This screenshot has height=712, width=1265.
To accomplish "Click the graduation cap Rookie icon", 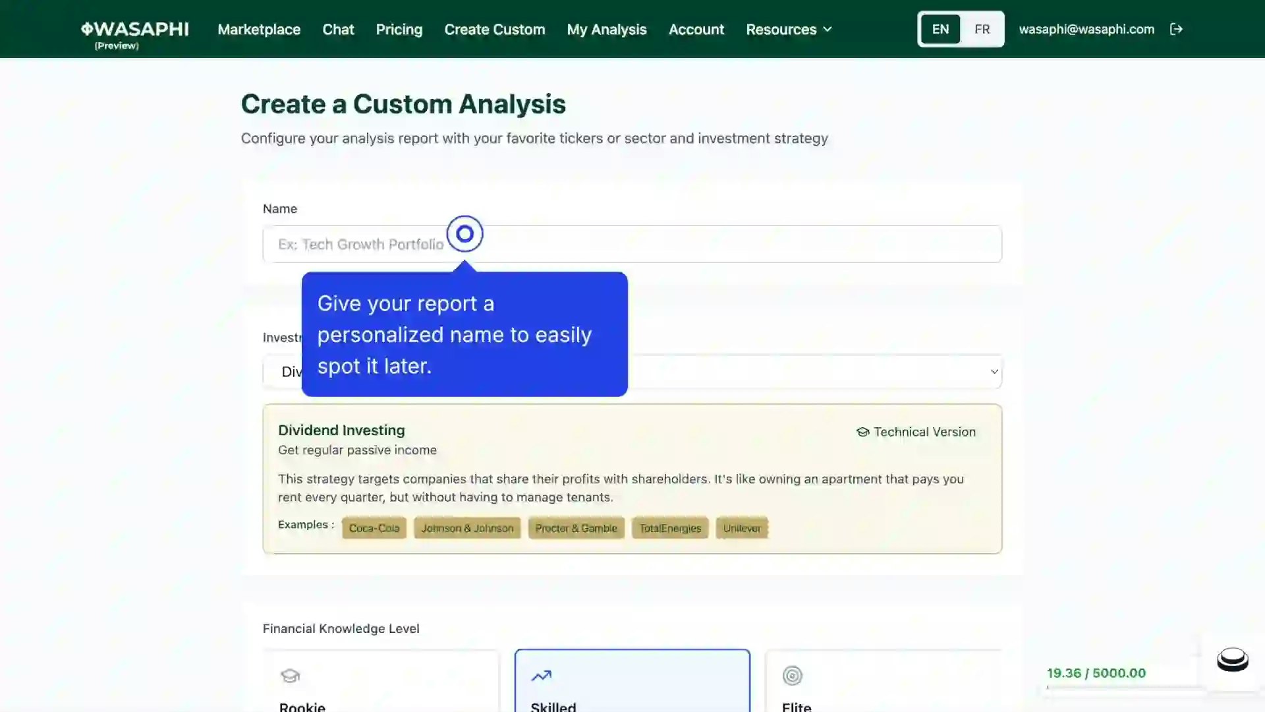I will point(290,676).
